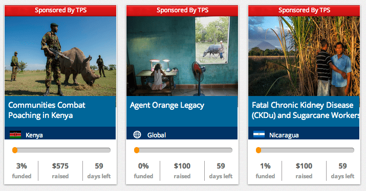
Task: Click the Nicaragua country label
Action: pyautogui.click(x=284, y=135)
